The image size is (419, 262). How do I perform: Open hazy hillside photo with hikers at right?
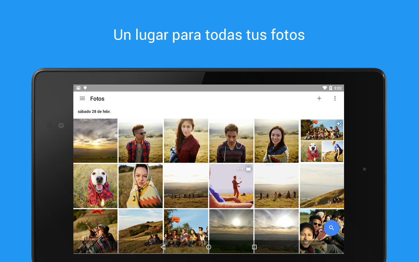click(322, 186)
